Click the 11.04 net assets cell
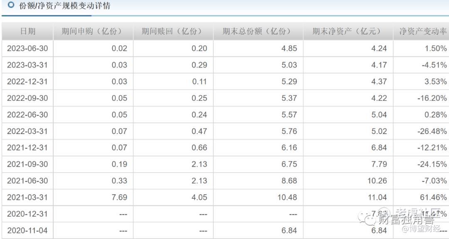The image size is (449, 239). (378, 198)
